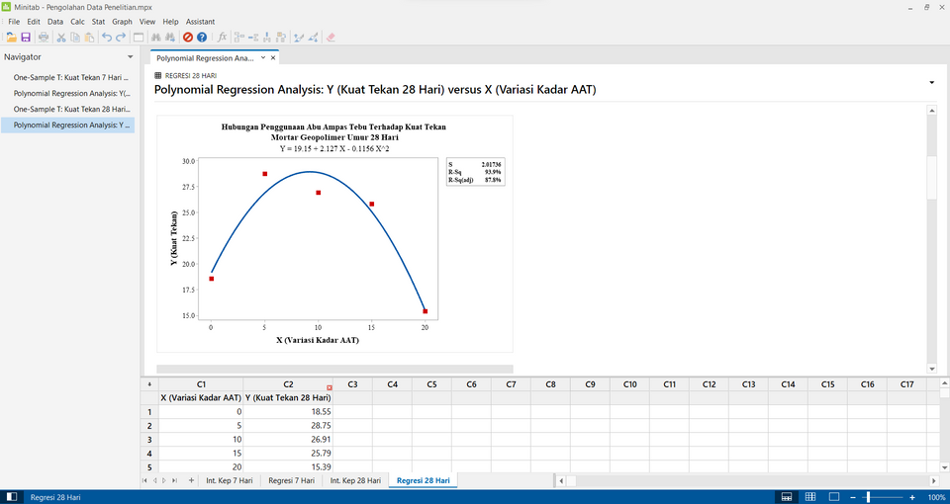Switch to the Int. Kep 7 Hari worksheet tab
The width and height of the screenshot is (950, 504).
230,480
